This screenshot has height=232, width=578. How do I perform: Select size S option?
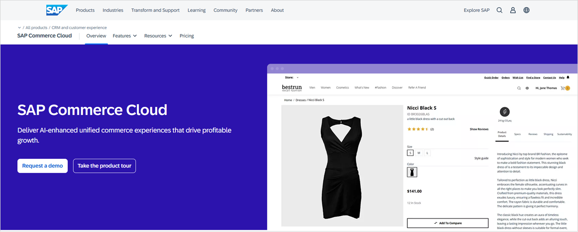click(x=410, y=153)
